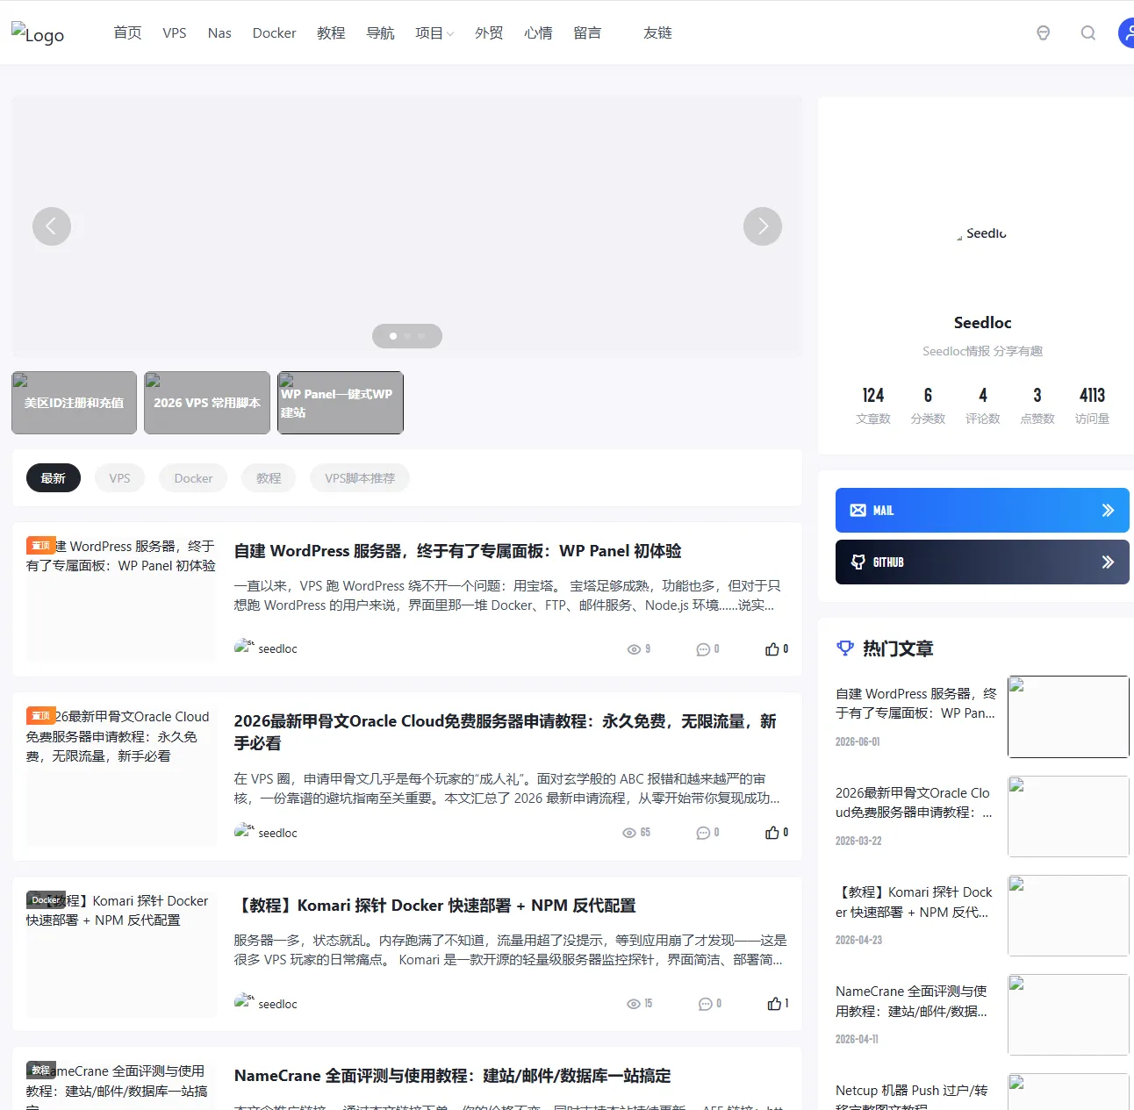Viewport: 1134px width, 1110px height.
Task: Click the views eye icon on Oracle Cloud post
Action: point(629,833)
